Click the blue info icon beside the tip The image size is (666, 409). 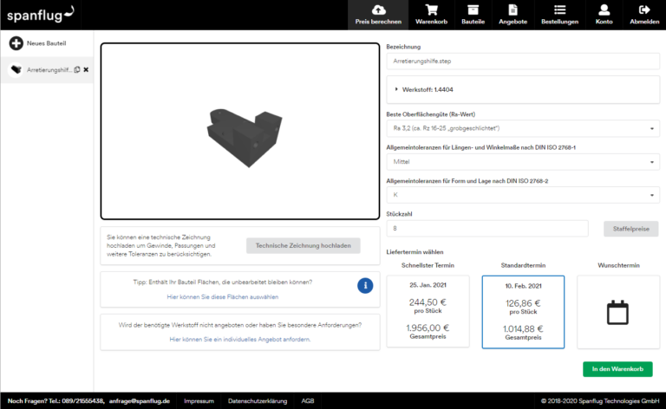[365, 285]
